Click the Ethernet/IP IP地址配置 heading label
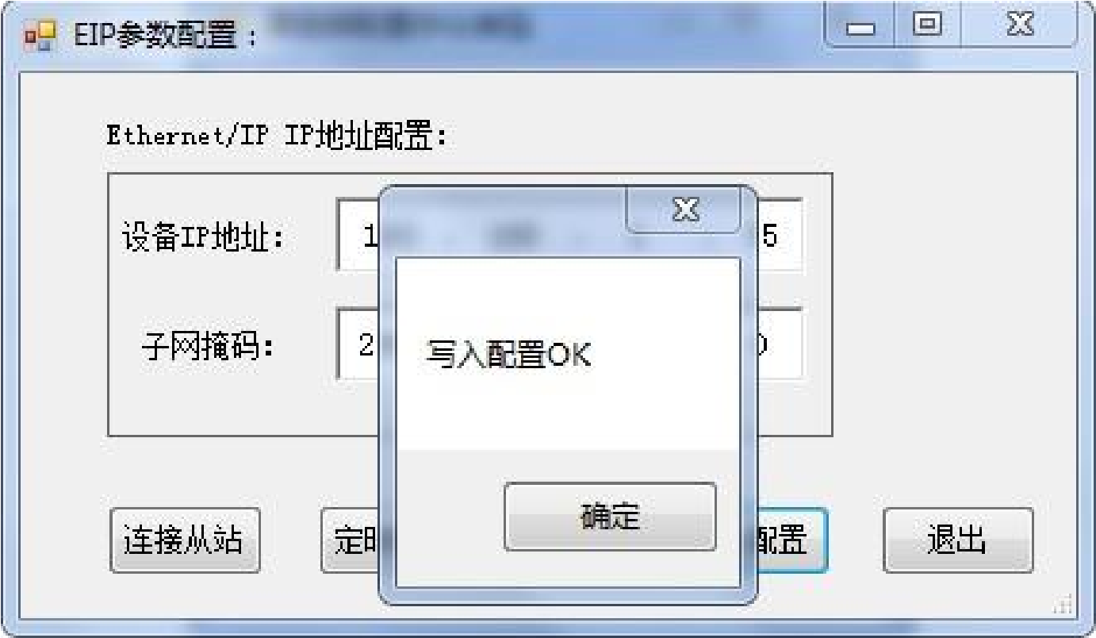This screenshot has width=1096, height=638. point(278,137)
